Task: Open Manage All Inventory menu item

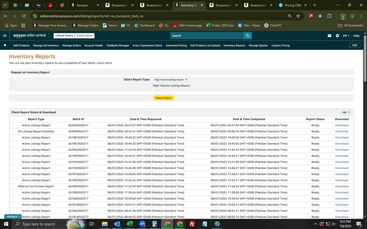Action: pyautogui.click(x=46, y=46)
